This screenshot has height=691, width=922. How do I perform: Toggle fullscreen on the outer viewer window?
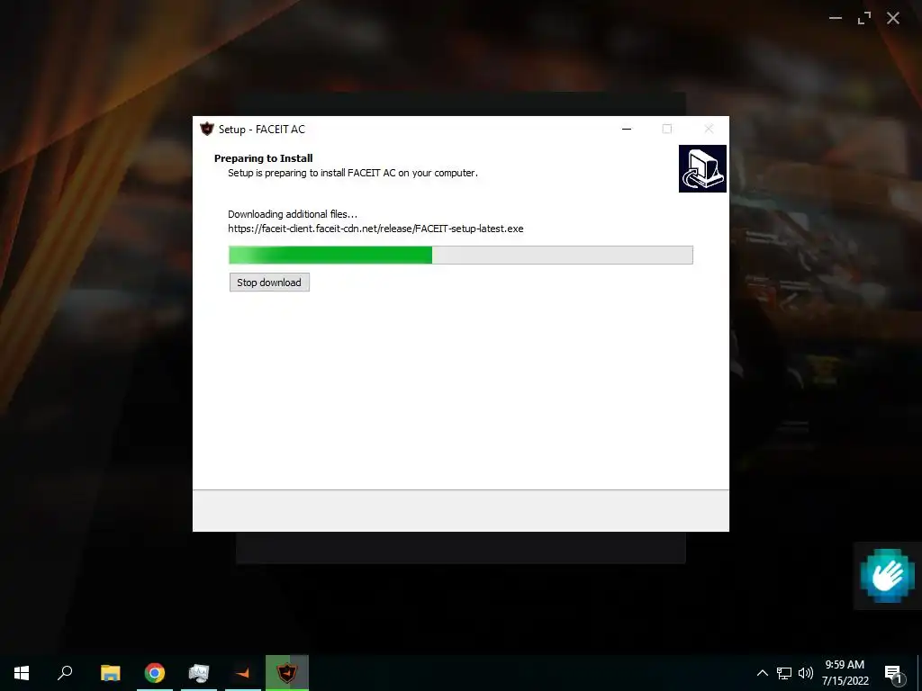click(x=863, y=18)
